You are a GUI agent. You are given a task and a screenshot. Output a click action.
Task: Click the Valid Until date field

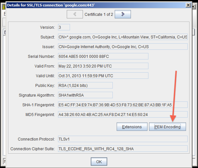(103, 76)
